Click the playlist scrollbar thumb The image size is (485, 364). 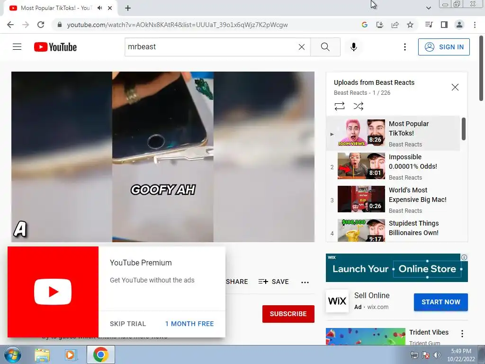(x=463, y=129)
